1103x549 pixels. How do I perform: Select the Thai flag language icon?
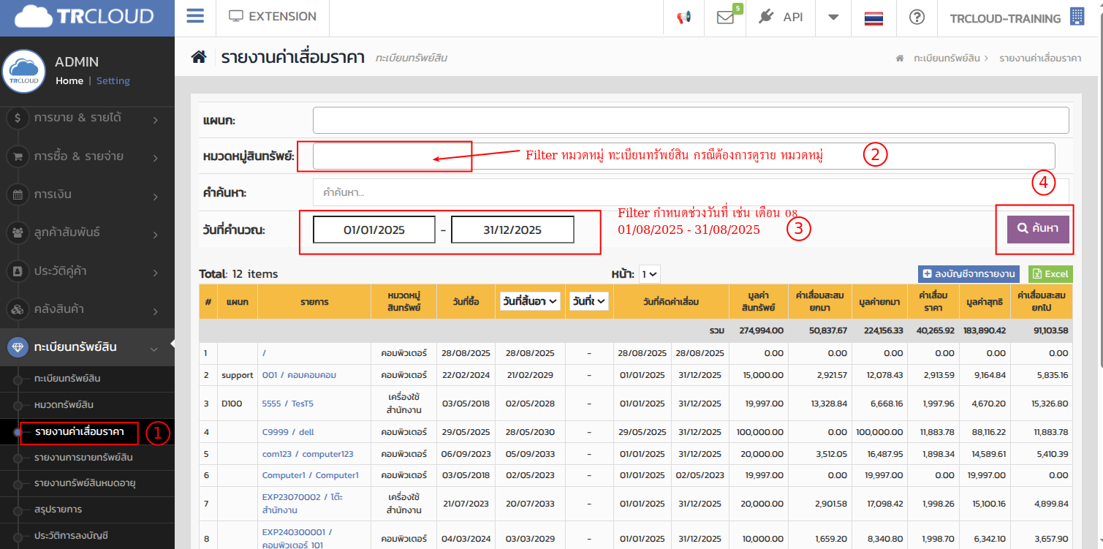click(873, 18)
